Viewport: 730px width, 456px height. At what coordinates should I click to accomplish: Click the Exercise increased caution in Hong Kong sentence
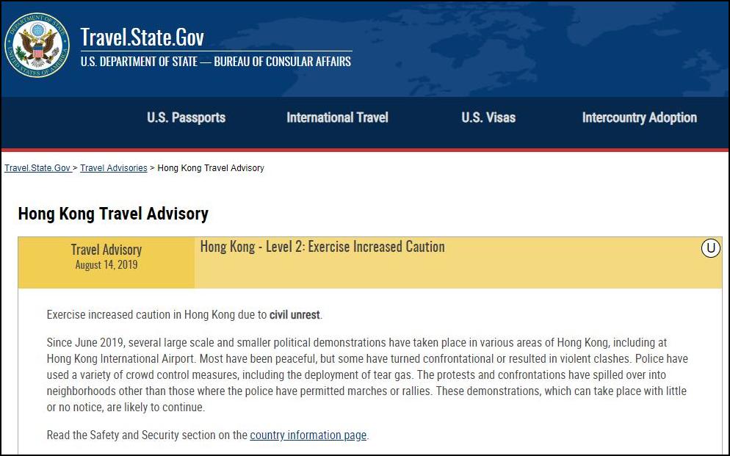click(185, 315)
